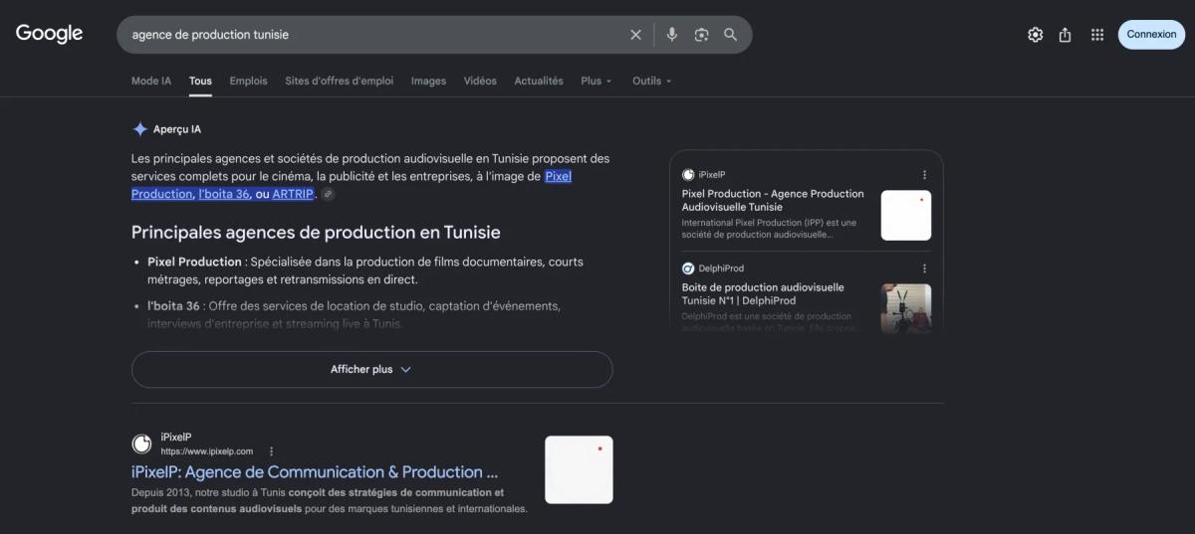Click the magnifying glass search icon

click(730, 35)
